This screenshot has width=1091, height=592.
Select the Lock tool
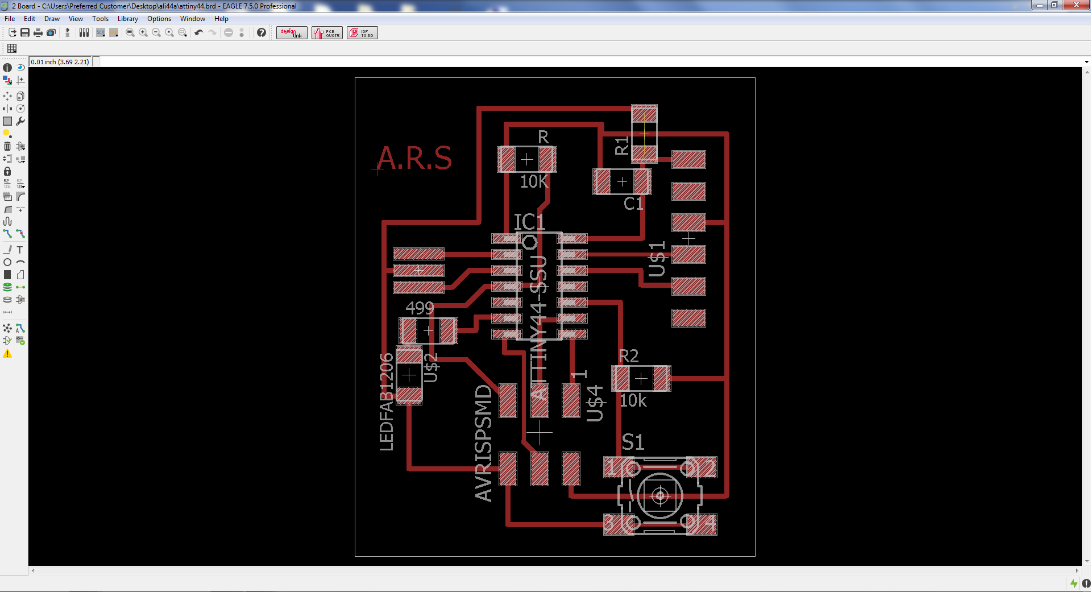coord(7,171)
